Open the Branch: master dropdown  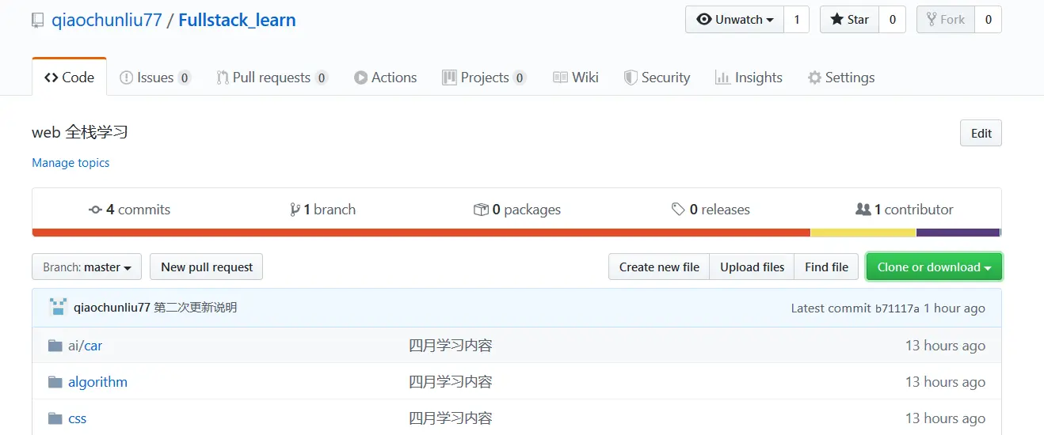(x=86, y=267)
